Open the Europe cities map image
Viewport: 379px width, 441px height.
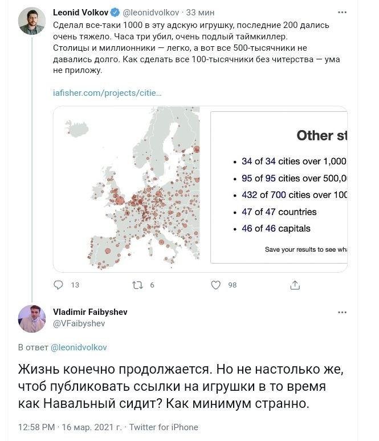click(131, 188)
